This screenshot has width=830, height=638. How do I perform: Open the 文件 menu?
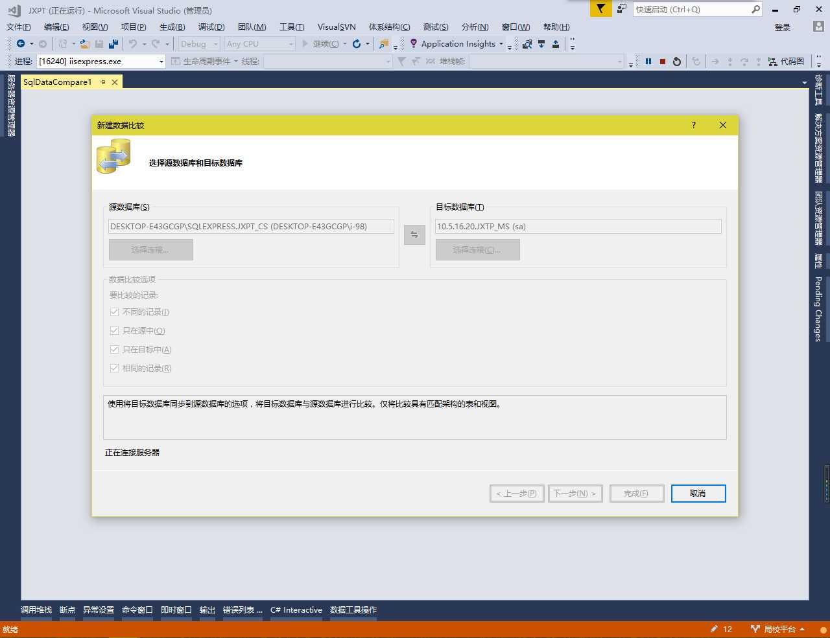click(x=19, y=27)
